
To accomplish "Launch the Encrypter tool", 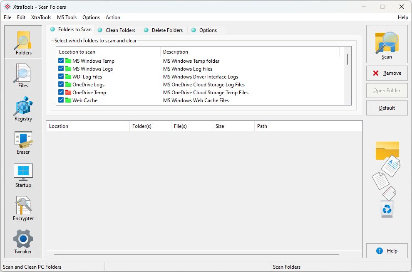I will click(23, 208).
